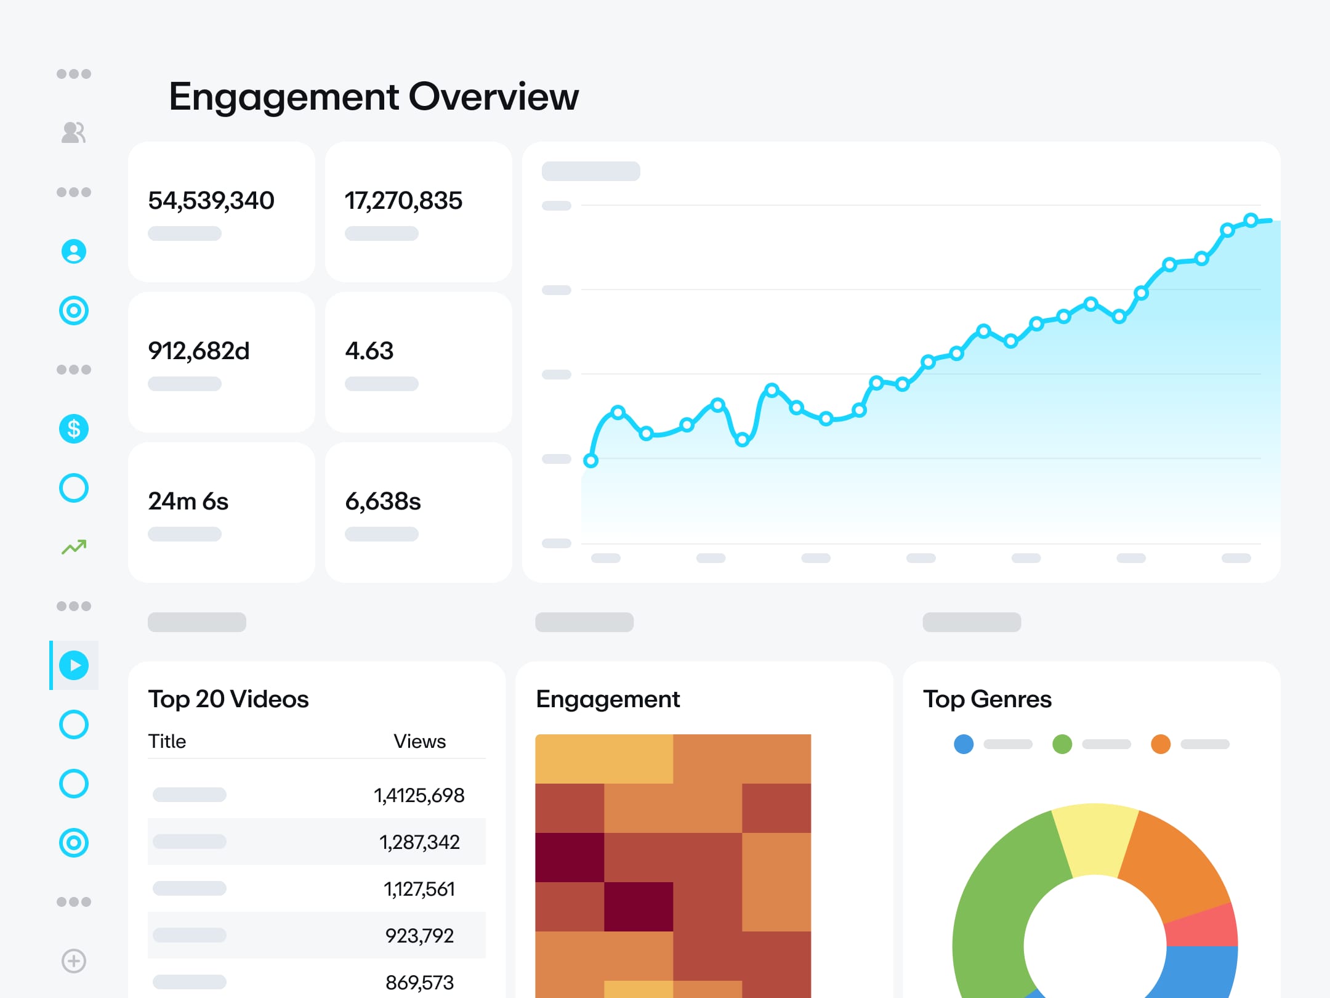Click the plus-circle add icon in sidebar

tap(73, 961)
